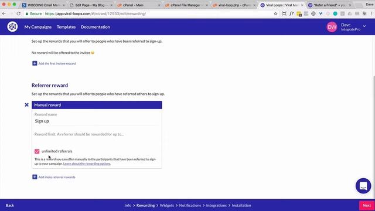
Task: Click the teal circle extension icon
Action: [335, 13]
